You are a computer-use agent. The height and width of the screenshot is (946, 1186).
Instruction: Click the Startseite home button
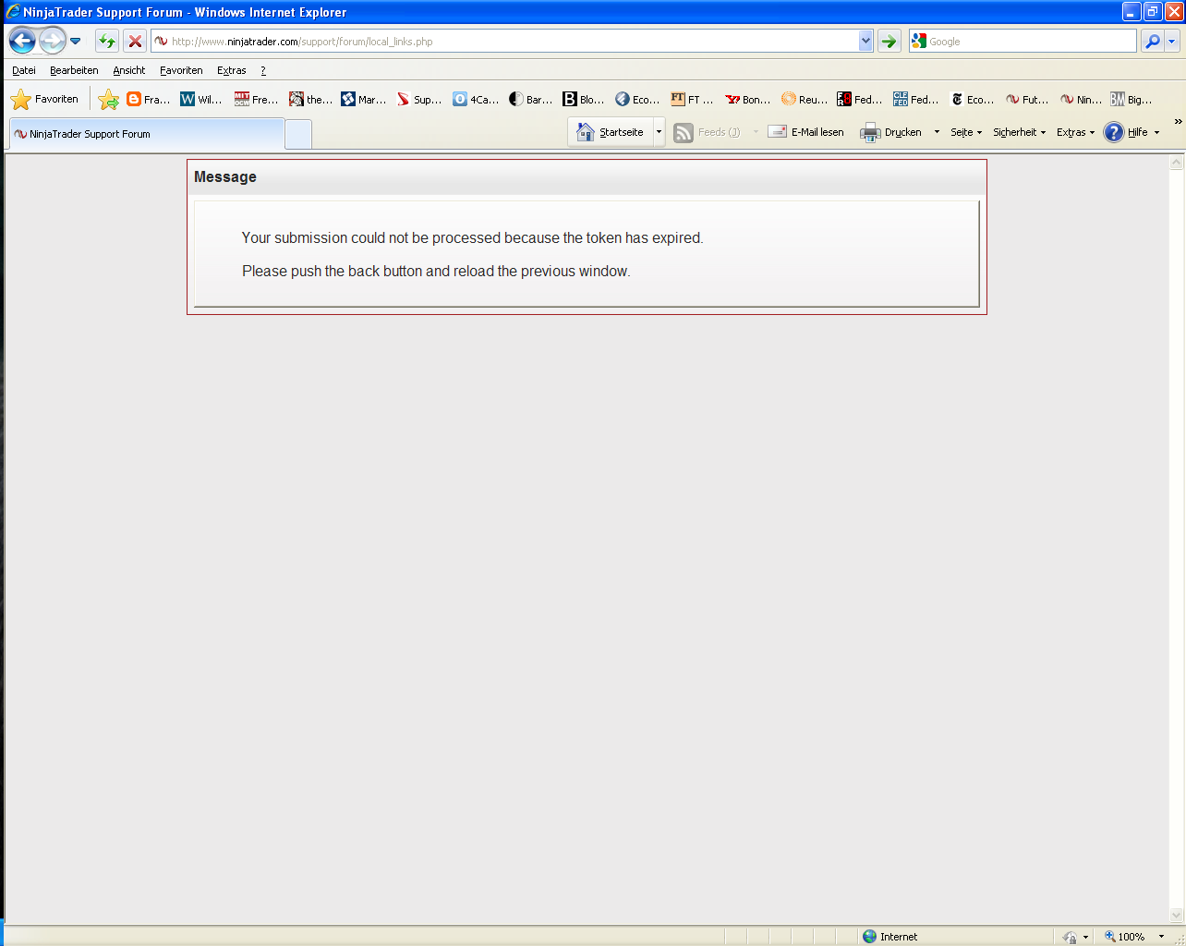[x=611, y=132]
